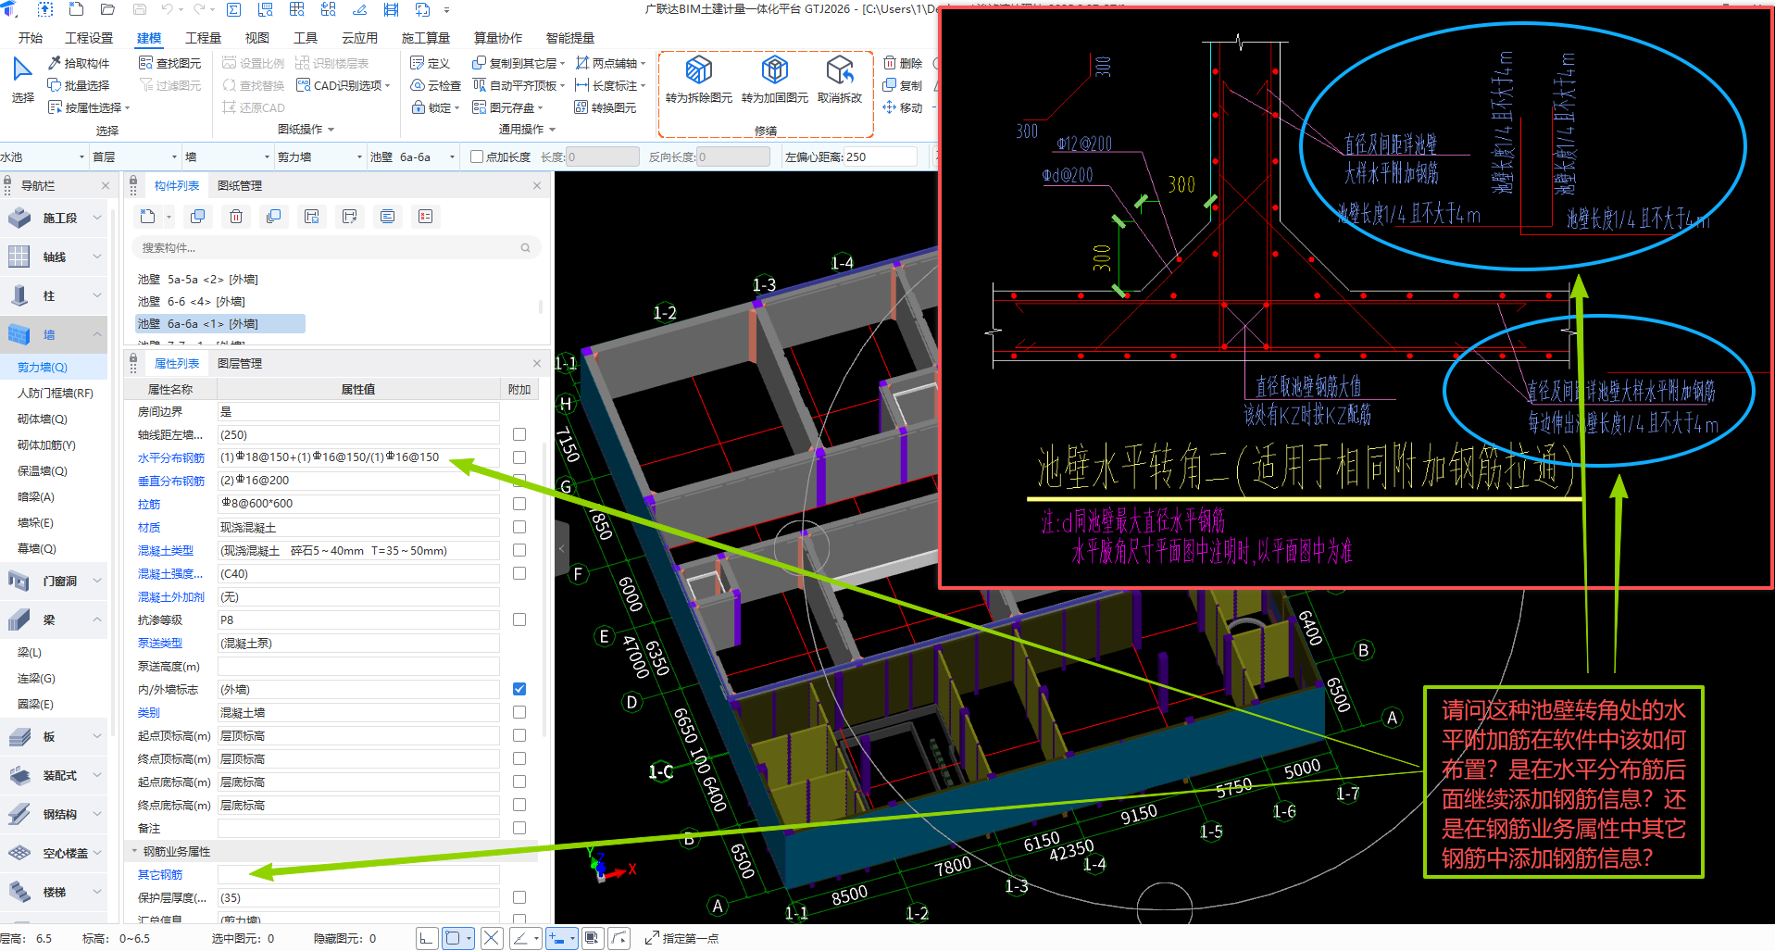Close the 构件列表 panel
This screenshot has width=1775, height=951.
(x=537, y=185)
